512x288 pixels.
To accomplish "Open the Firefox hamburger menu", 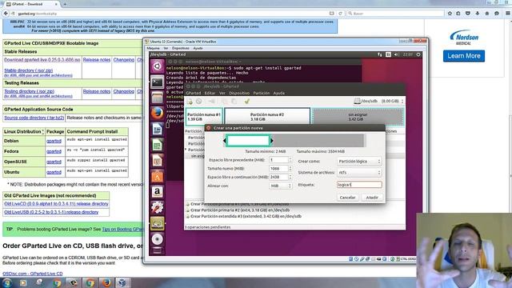I will pos(508,14).
